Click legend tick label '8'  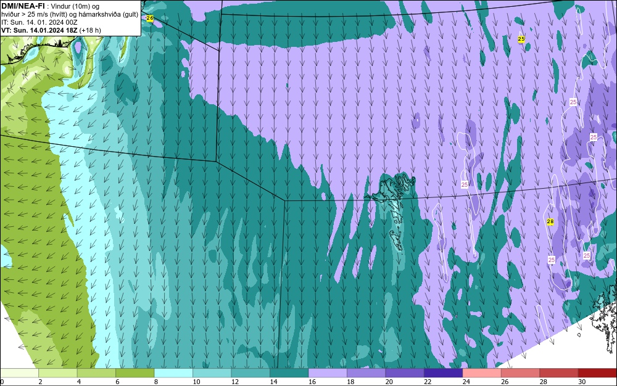pos(156,382)
